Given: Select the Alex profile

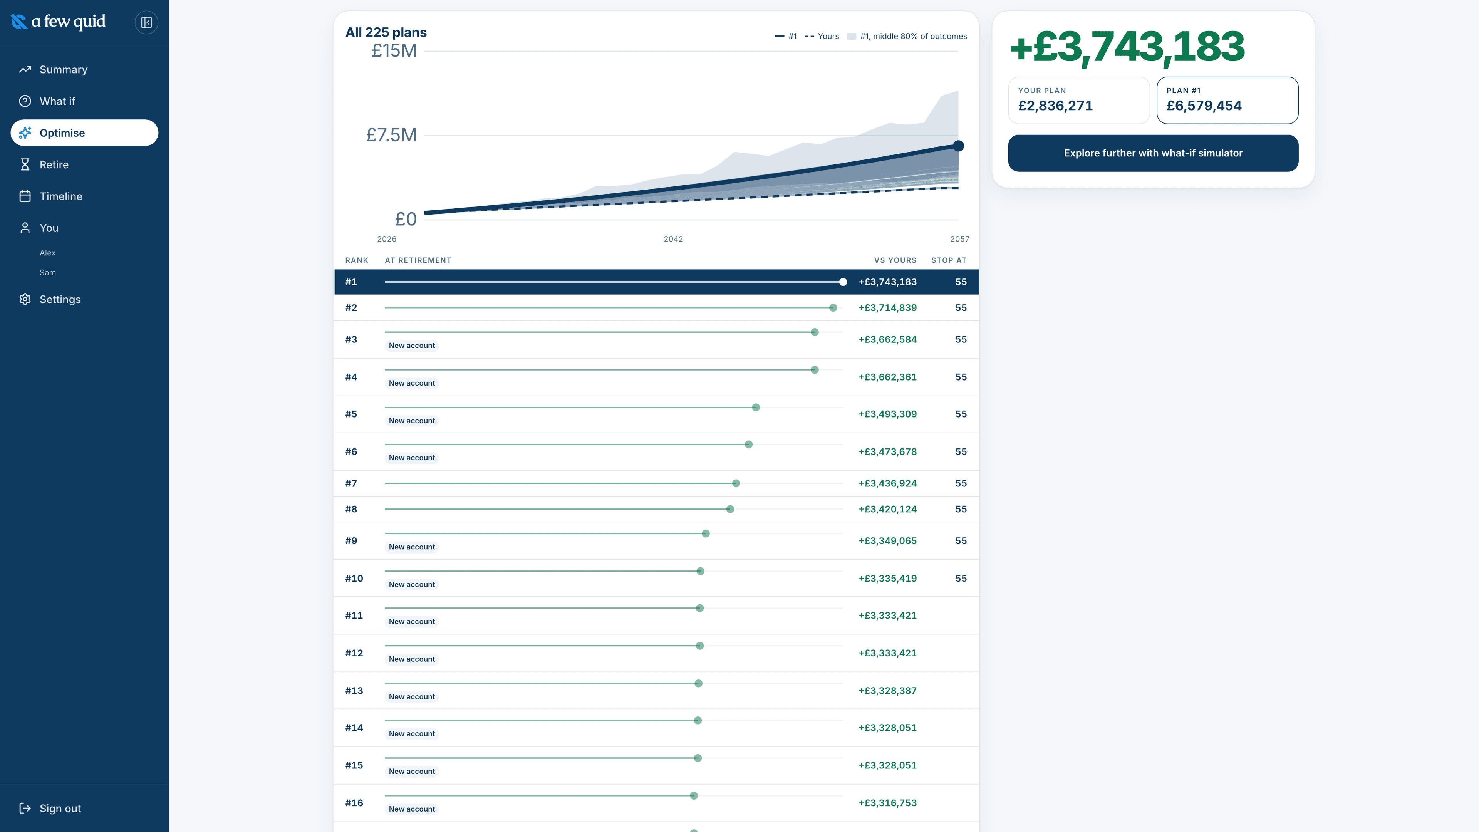Looking at the screenshot, I should tap(48, 253).
